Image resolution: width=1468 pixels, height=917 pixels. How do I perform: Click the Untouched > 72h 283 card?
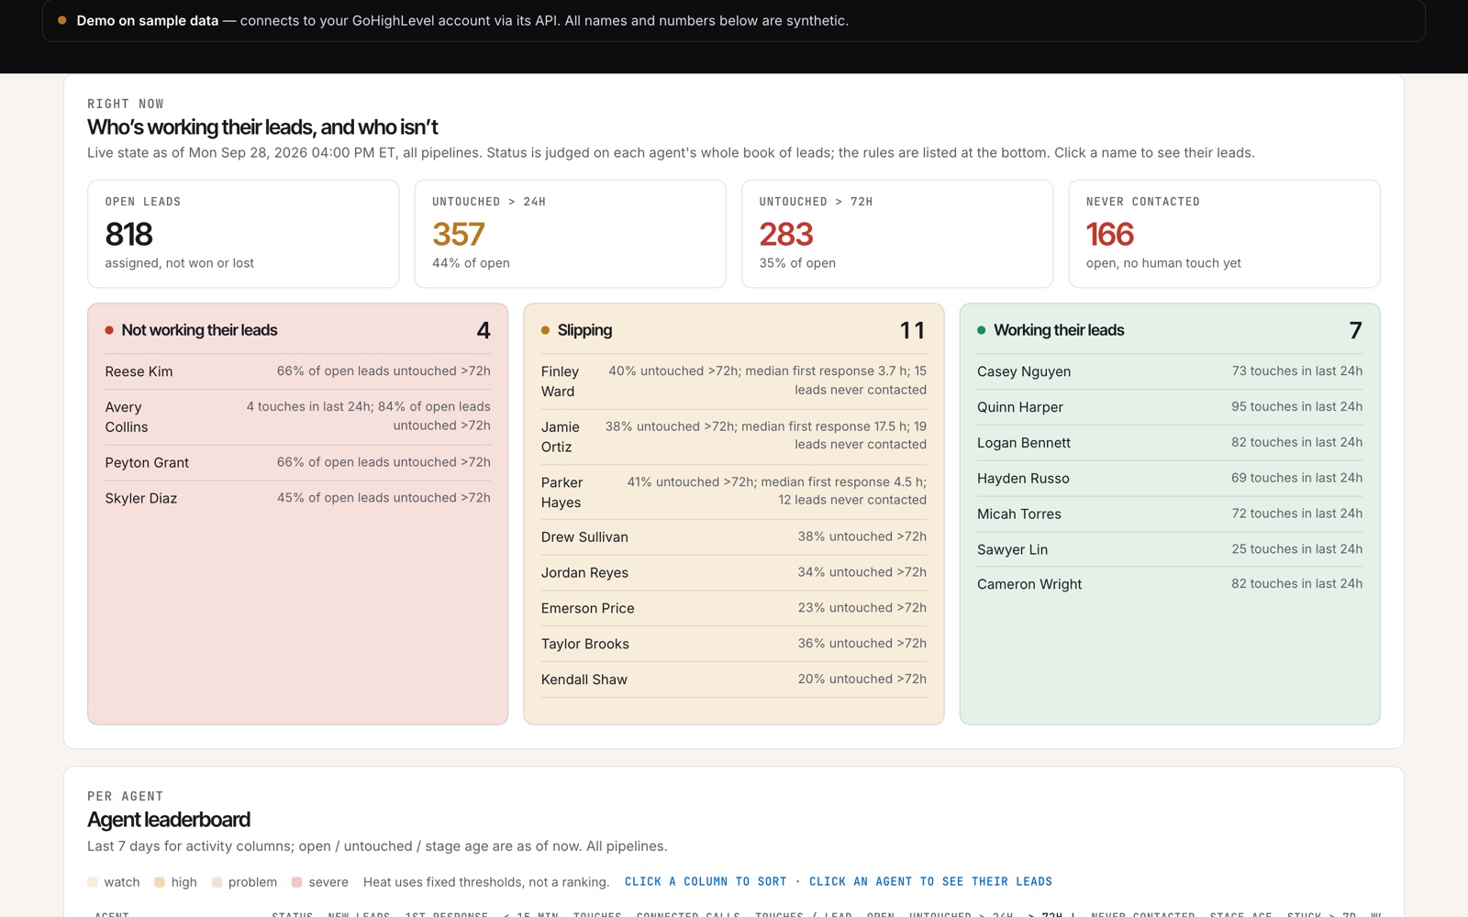[897, 234]
